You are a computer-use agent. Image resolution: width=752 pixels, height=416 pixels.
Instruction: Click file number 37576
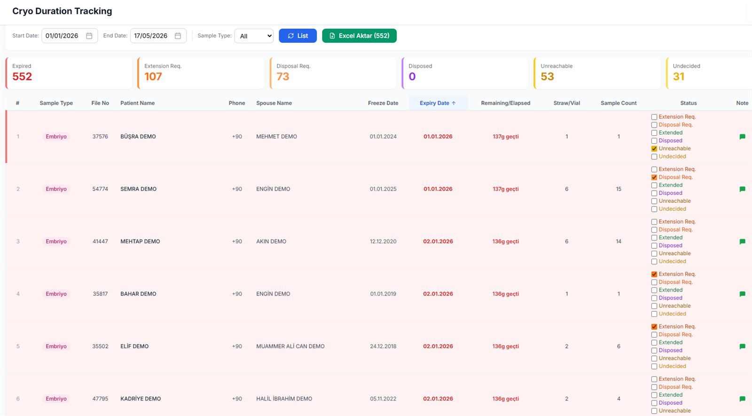click(x=100, y=137)
